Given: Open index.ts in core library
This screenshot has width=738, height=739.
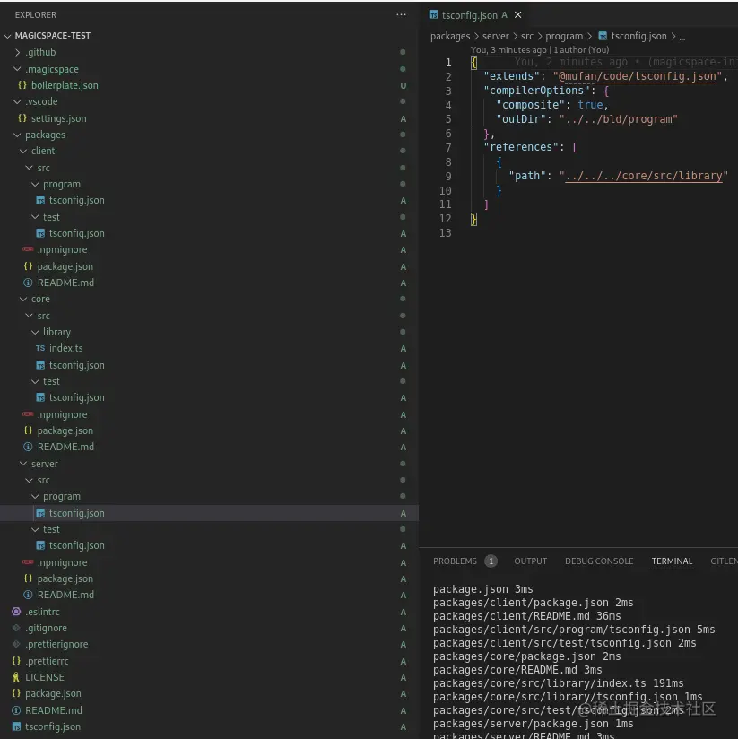Looking at the screenshot, I should tap(66, 348).
